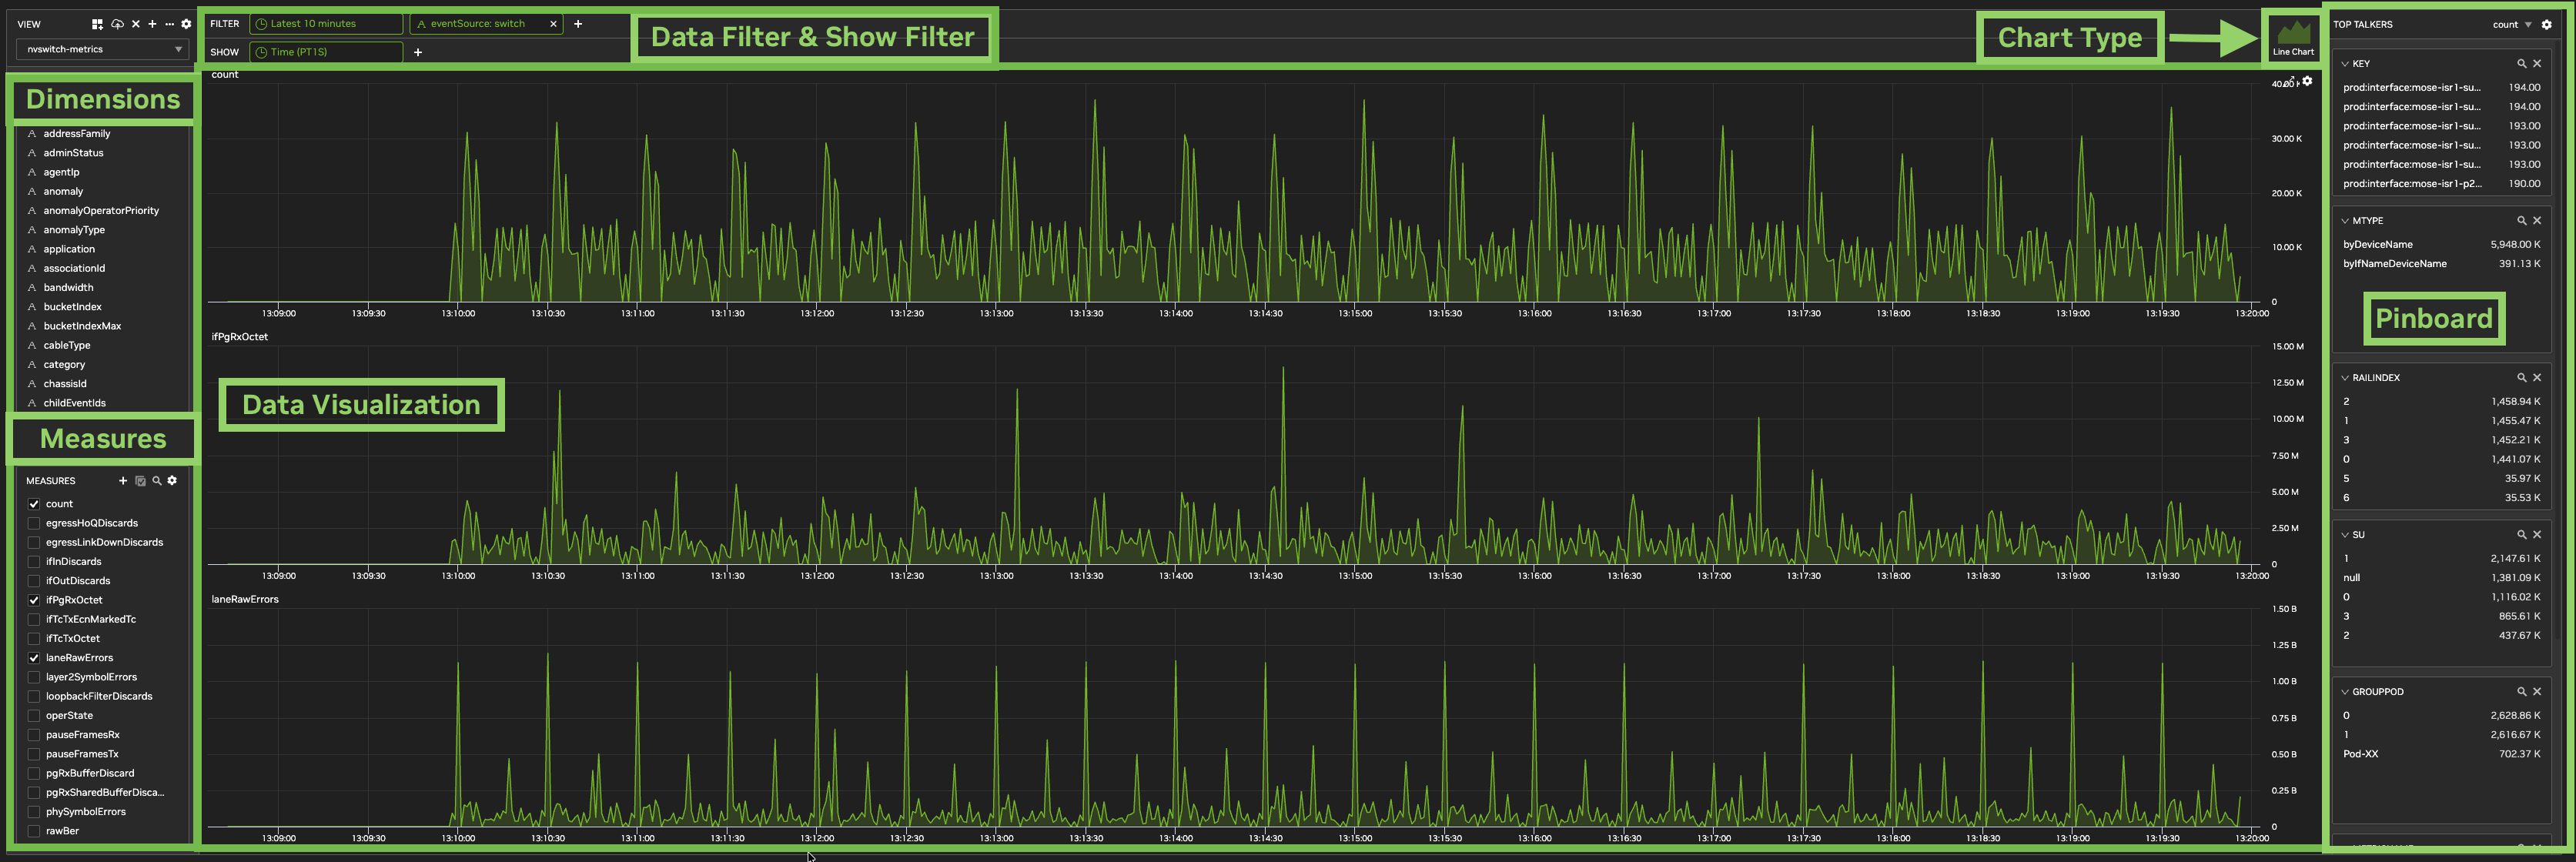Click the select-all checkbox icon in MEASURES
2576x862 pixels.
[x=140, y=481]
